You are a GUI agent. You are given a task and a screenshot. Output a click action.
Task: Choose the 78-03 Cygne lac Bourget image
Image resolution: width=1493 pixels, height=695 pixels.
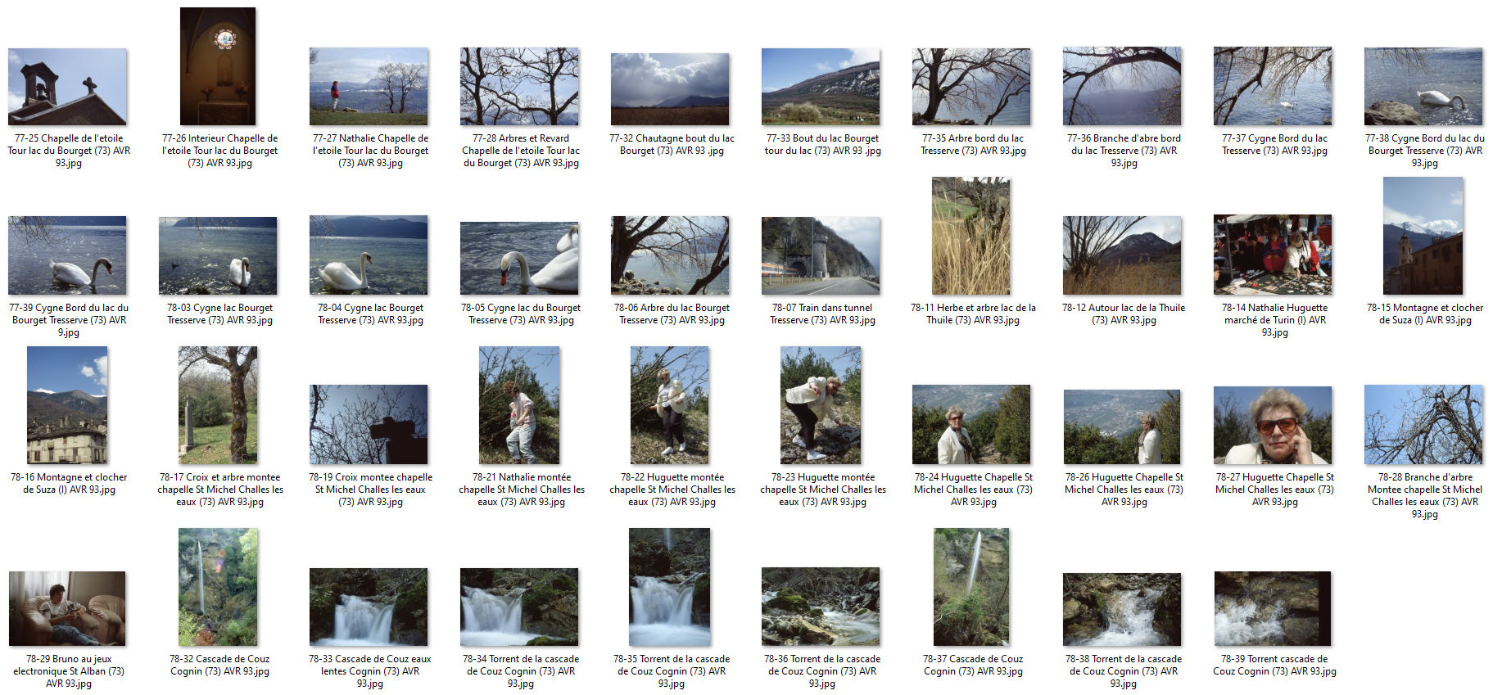(x=218, y=255)
